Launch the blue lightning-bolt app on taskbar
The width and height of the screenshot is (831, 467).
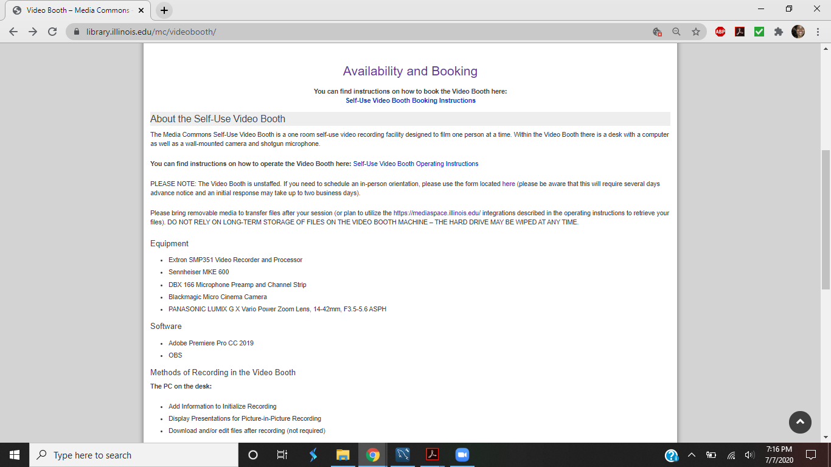click(313, 455)
